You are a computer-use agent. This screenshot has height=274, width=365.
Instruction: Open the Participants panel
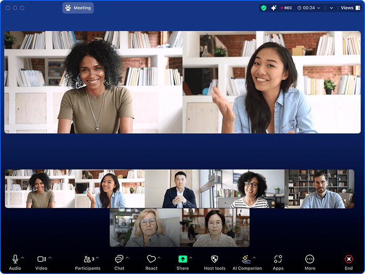pos(87,258)
